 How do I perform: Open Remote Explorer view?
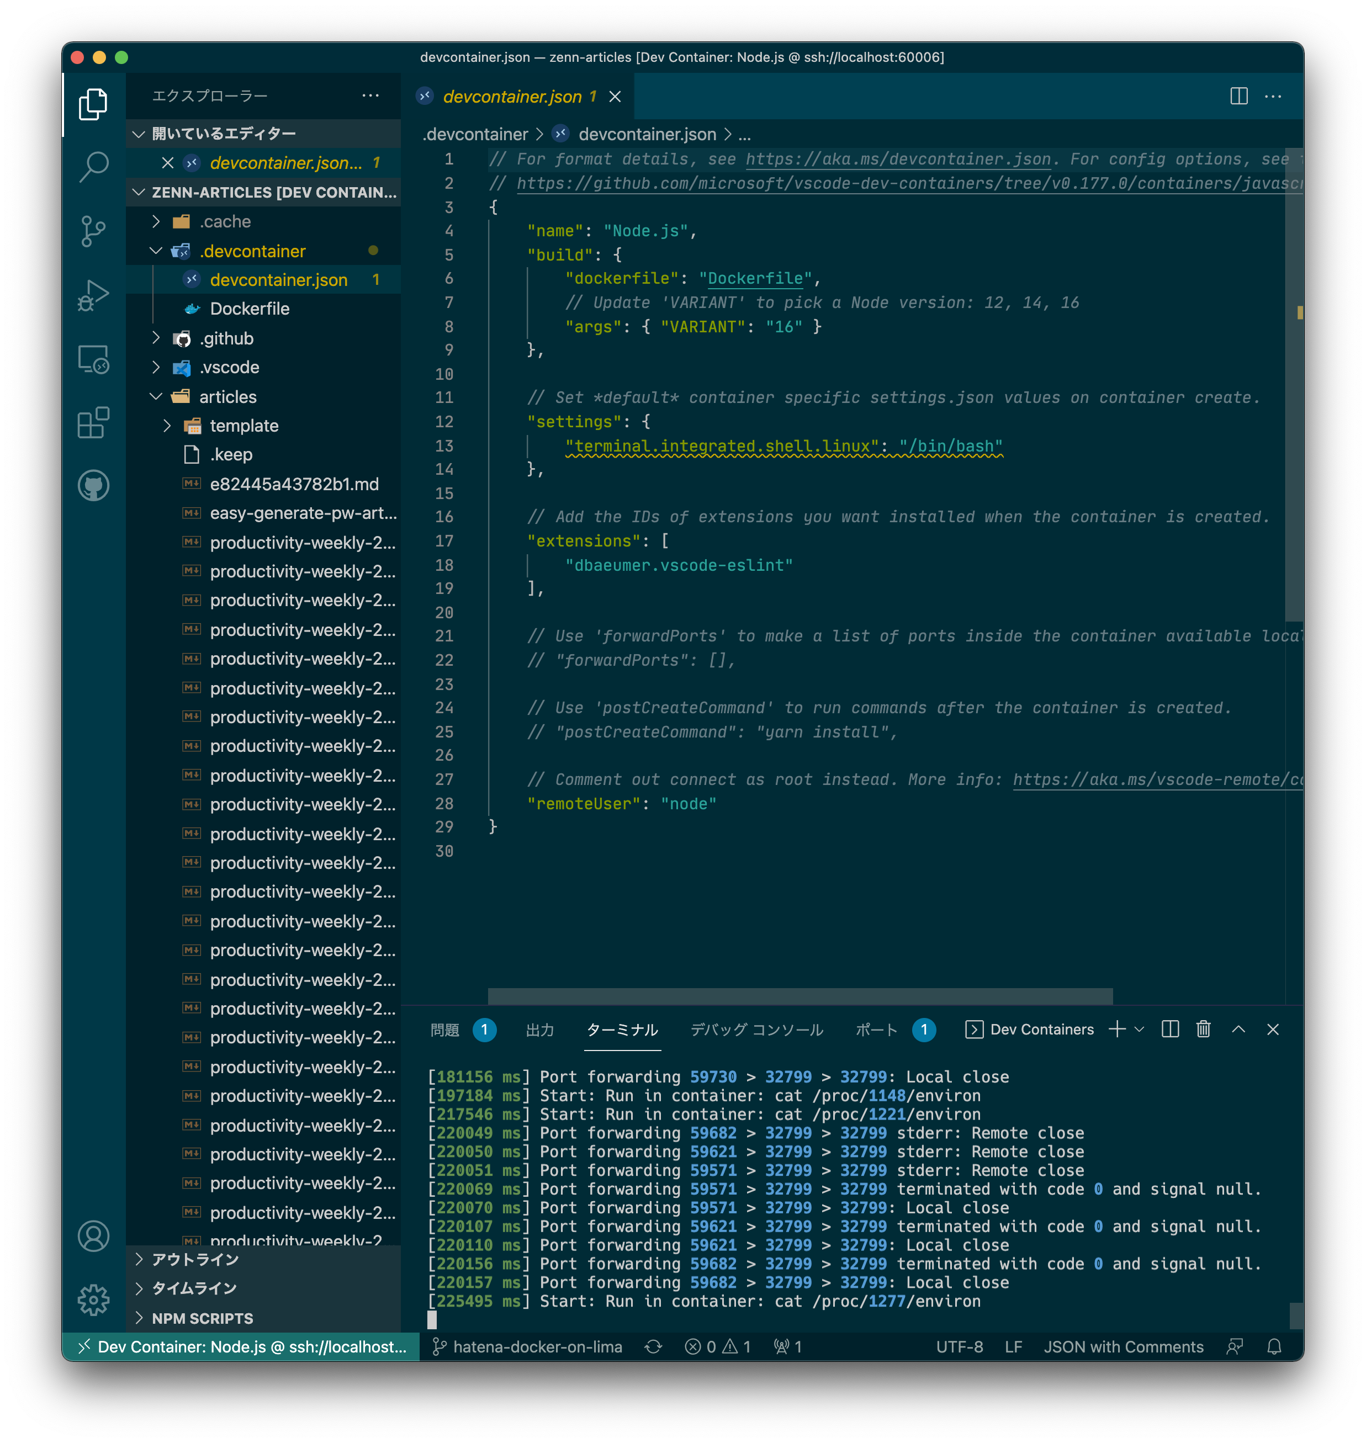pos(93,359)
